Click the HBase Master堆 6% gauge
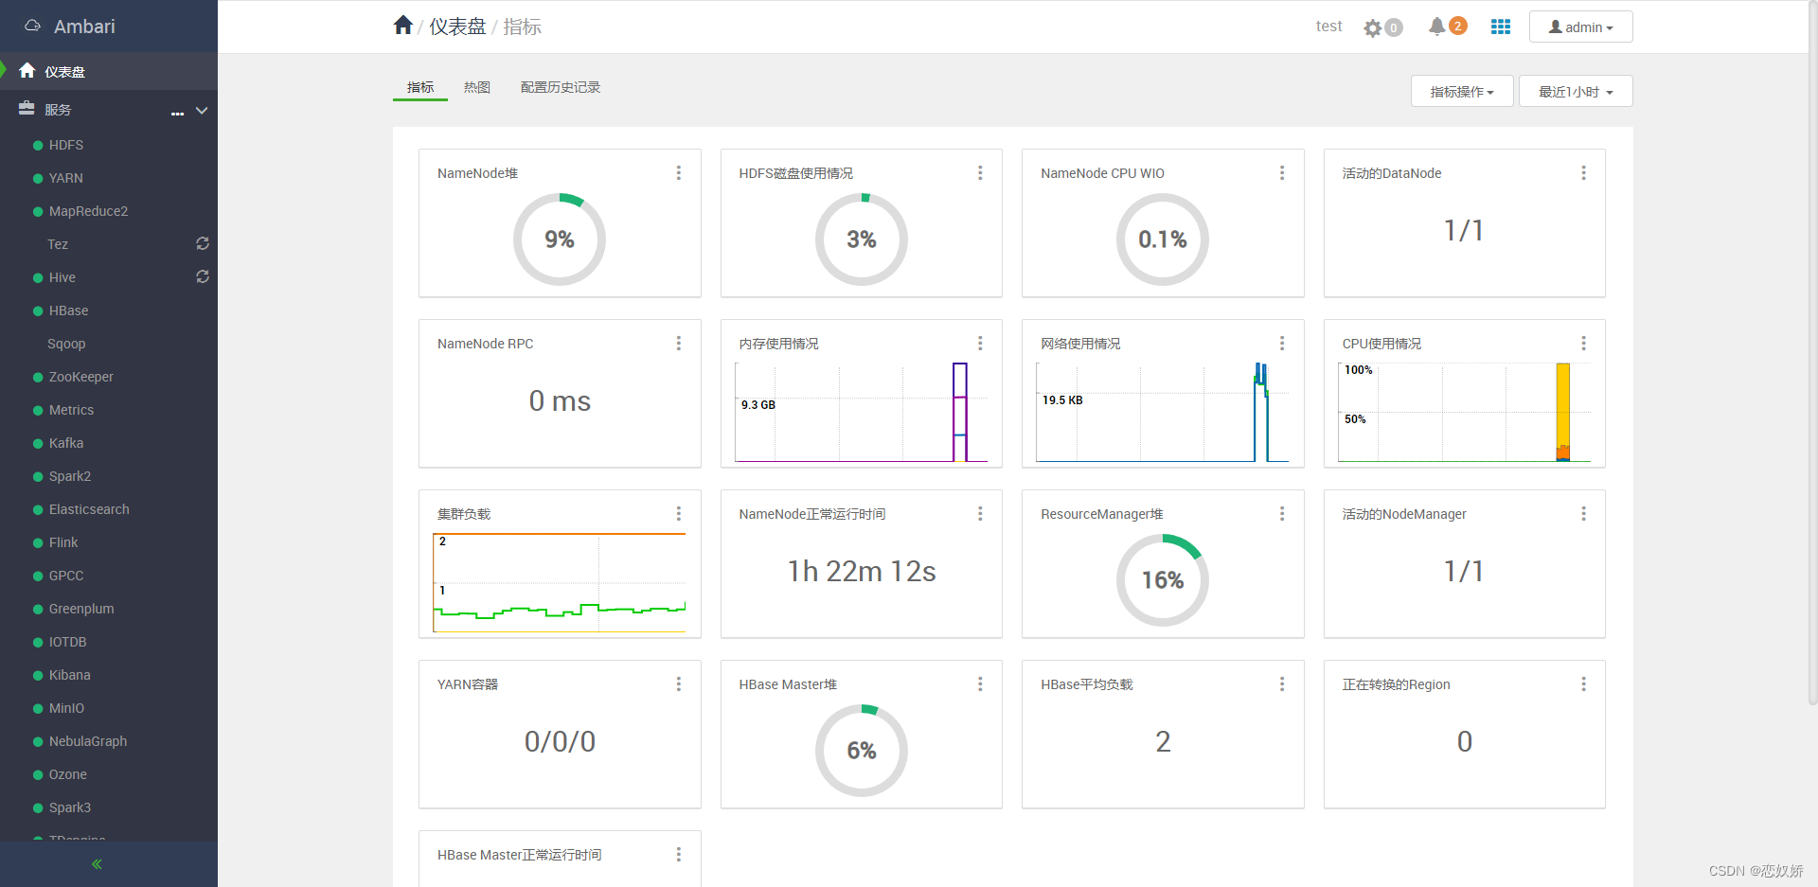The height and width of the screenshot is (887, 1818). click(x=862, y=751)
